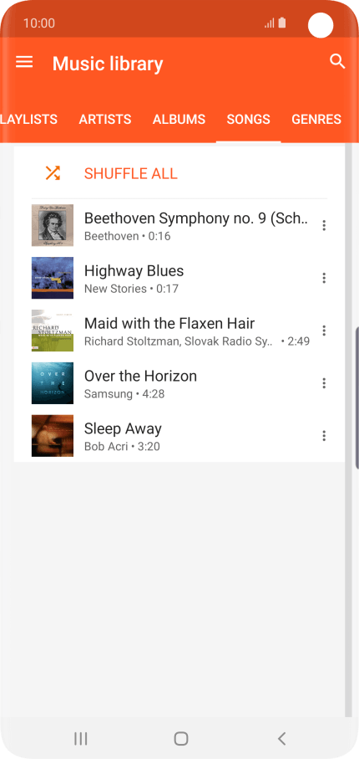Tap the Android back navigation button
Image resolution: width=359 pixels, height=759 pixels.
pyautogui.click(x=281, y=738)
